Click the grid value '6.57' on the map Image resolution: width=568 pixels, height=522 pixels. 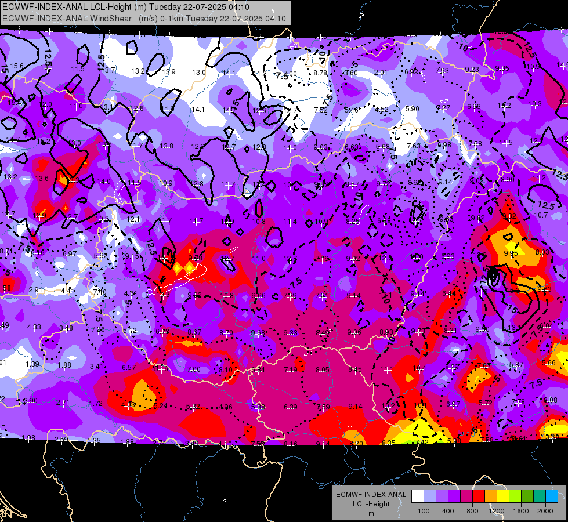(129, 367)
